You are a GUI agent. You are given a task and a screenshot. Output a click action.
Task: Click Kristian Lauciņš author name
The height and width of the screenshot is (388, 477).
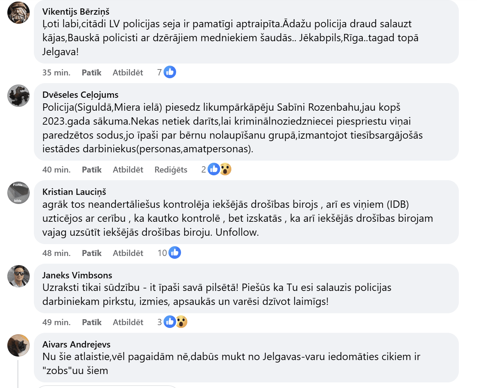tap(74, 192)
